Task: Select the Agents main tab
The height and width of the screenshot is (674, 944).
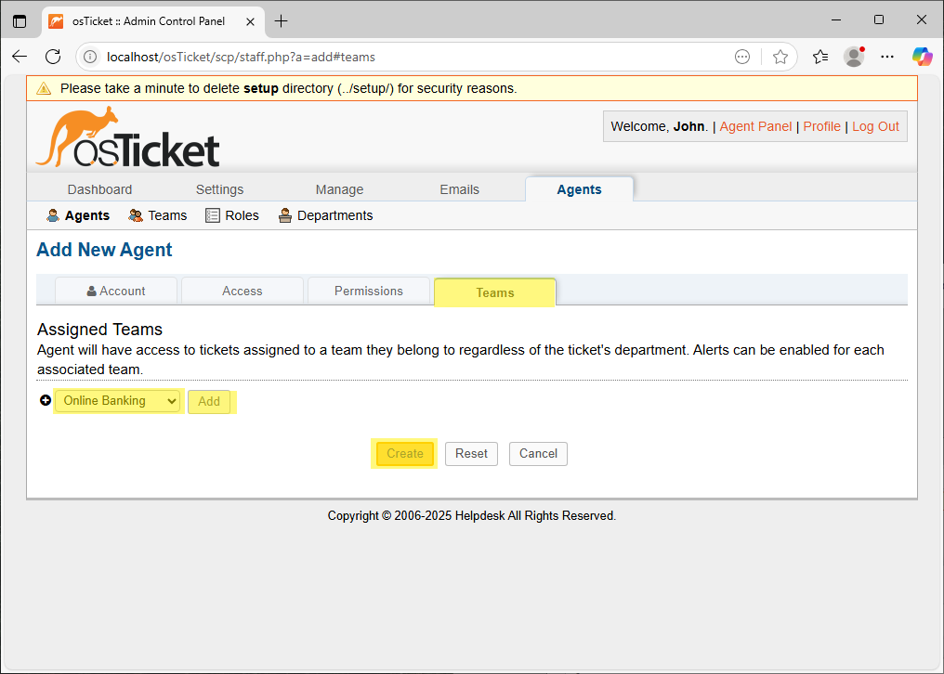Action: coord(579,189)
